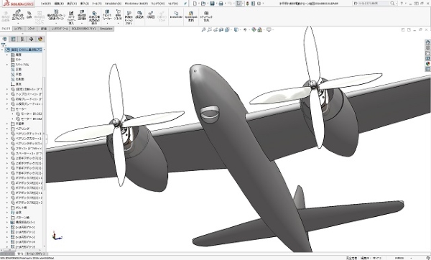The image size is (431, 260).
Task: Select the SOLIDWORKS add-ins ribbon tab
Action: [84, 29]
